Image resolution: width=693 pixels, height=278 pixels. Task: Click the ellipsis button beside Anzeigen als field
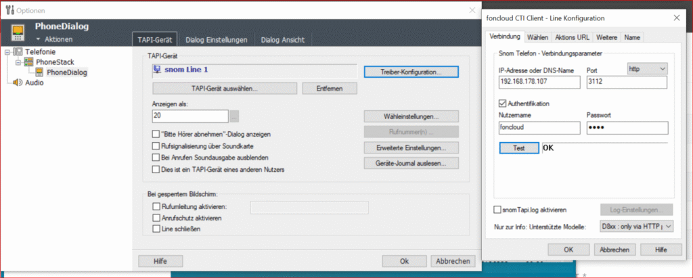click(234, 116)
